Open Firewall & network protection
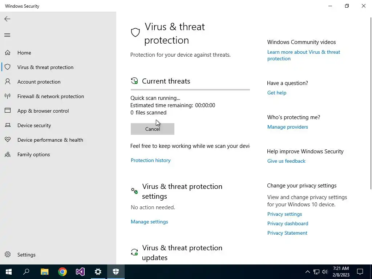 50,96
